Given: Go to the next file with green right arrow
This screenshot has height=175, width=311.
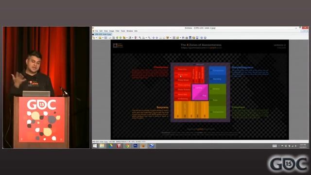Looking at the screenshot, I should tap(121, 38).
